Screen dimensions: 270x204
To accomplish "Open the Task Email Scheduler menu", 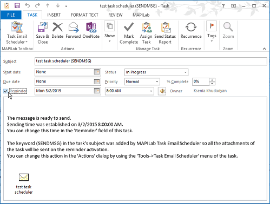I will [17, 33].
